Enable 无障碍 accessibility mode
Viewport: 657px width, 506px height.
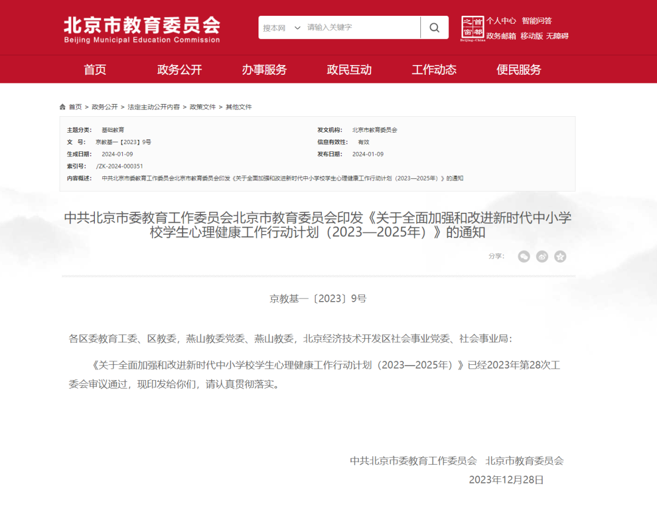pos(557,36)
